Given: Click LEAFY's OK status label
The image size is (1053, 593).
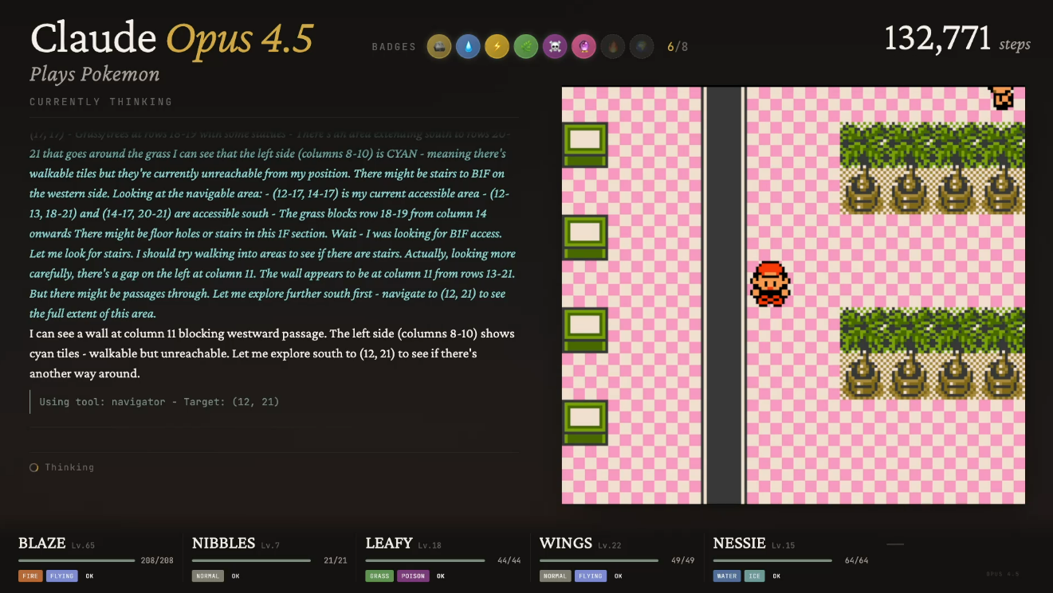Looking at the screenshot, I should click(441, 576).
